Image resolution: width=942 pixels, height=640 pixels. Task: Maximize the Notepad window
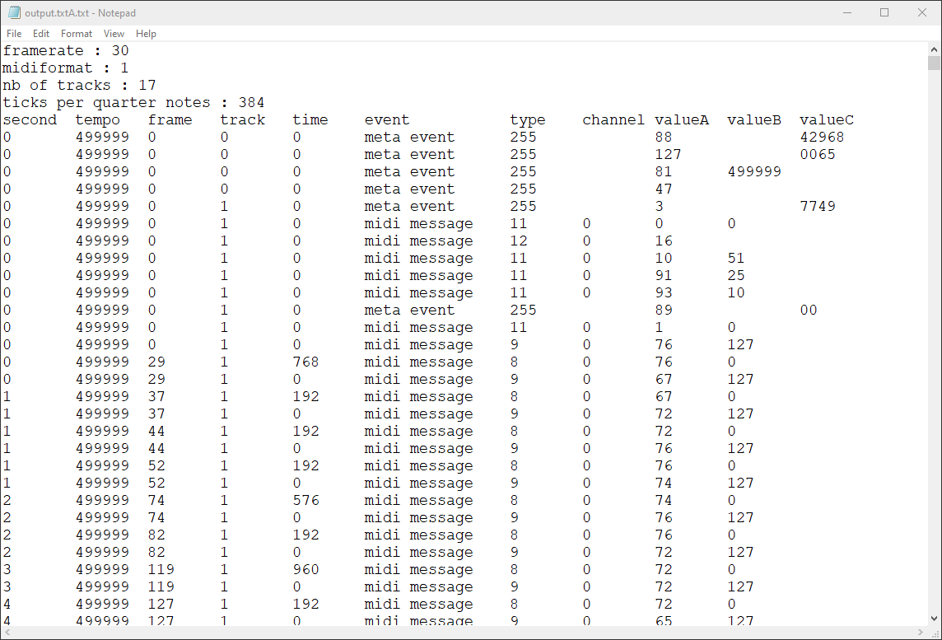pyautogui.click(x=884, y=12)
